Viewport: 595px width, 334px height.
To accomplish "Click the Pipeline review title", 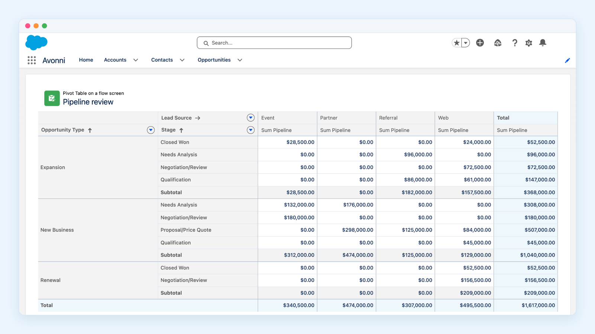I will 88,102.
